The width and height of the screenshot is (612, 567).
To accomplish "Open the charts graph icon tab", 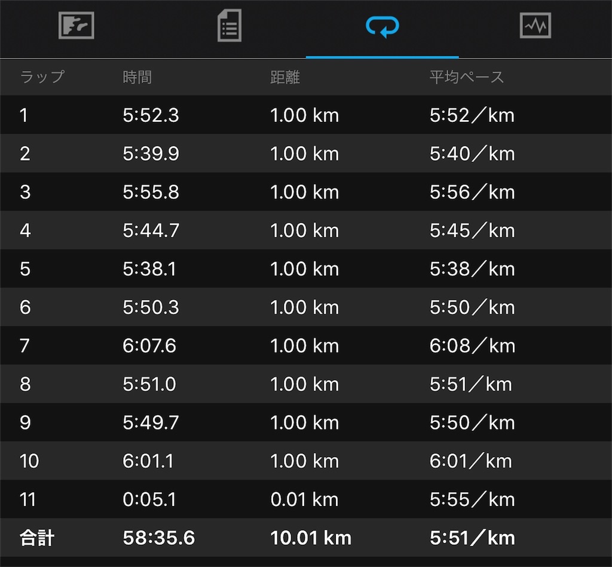I will (535, 26).
